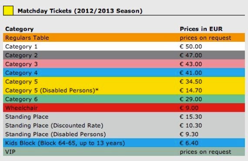Select the orange Regulars Table row
The height and width of the screenshot is (161, 248).
click(124, 38)
